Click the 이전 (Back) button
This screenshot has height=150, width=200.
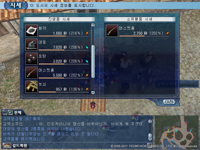[x=169, y=102]
